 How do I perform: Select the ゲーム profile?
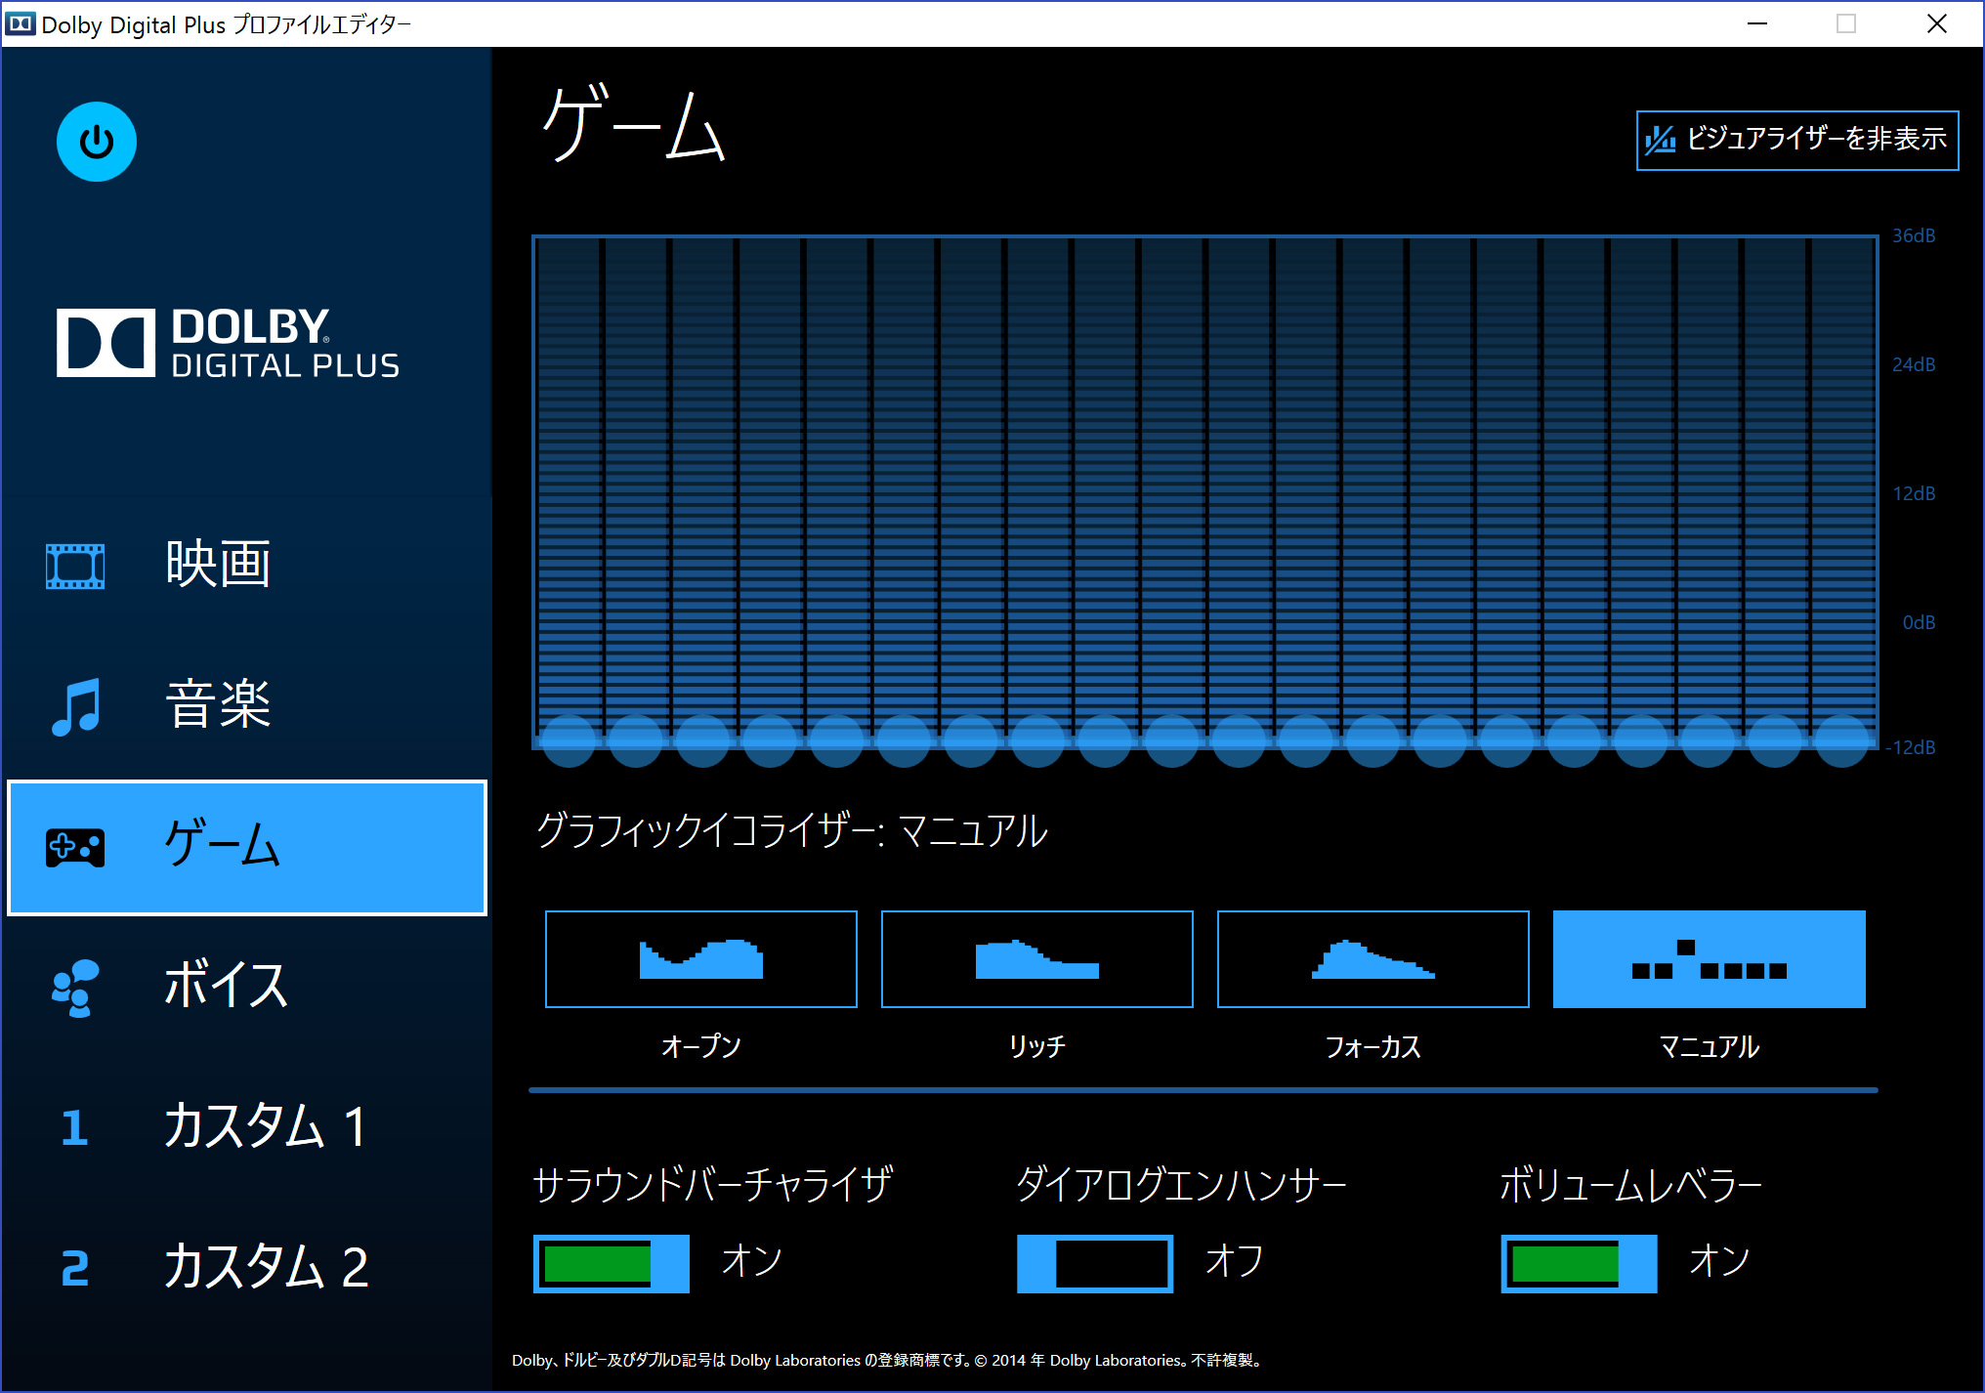247,848
